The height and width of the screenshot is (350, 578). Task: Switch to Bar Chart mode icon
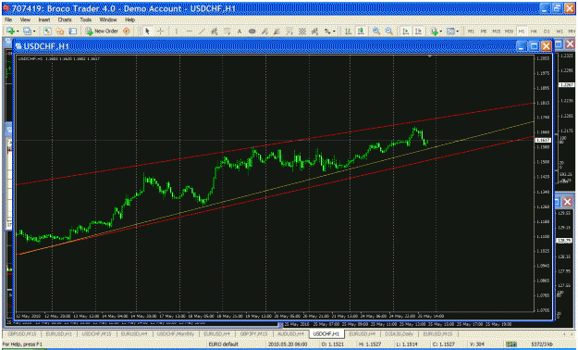tap(348, 31)
